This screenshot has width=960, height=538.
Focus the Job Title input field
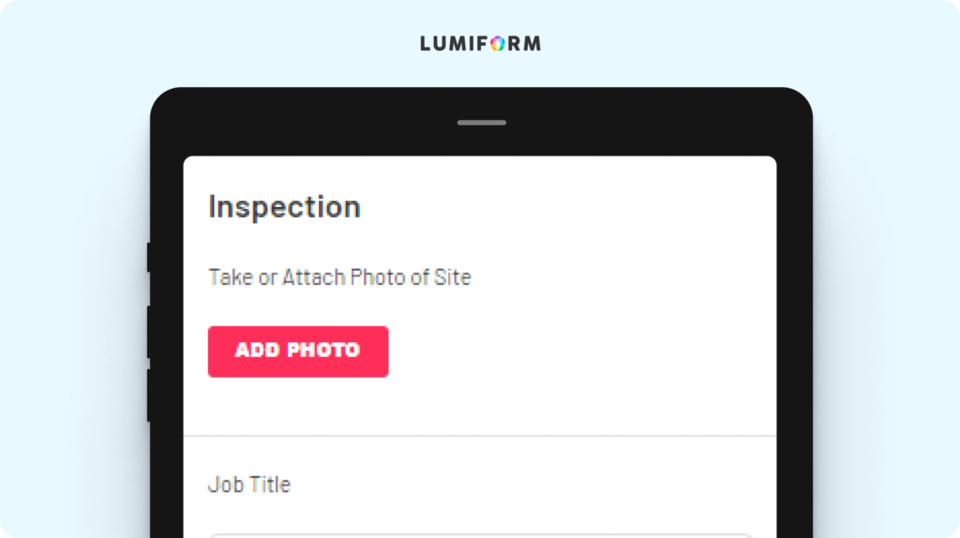coord(481,535)
